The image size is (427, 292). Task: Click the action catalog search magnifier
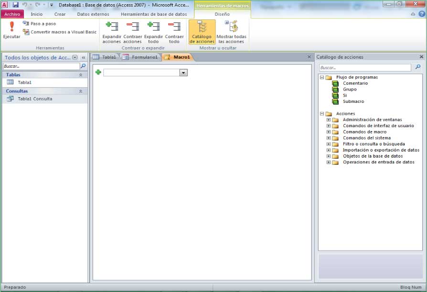418,67
